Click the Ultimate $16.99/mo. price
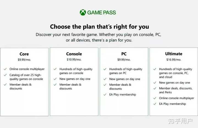 point(174,59)
